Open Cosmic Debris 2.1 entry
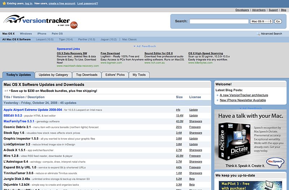 point(17,127)
